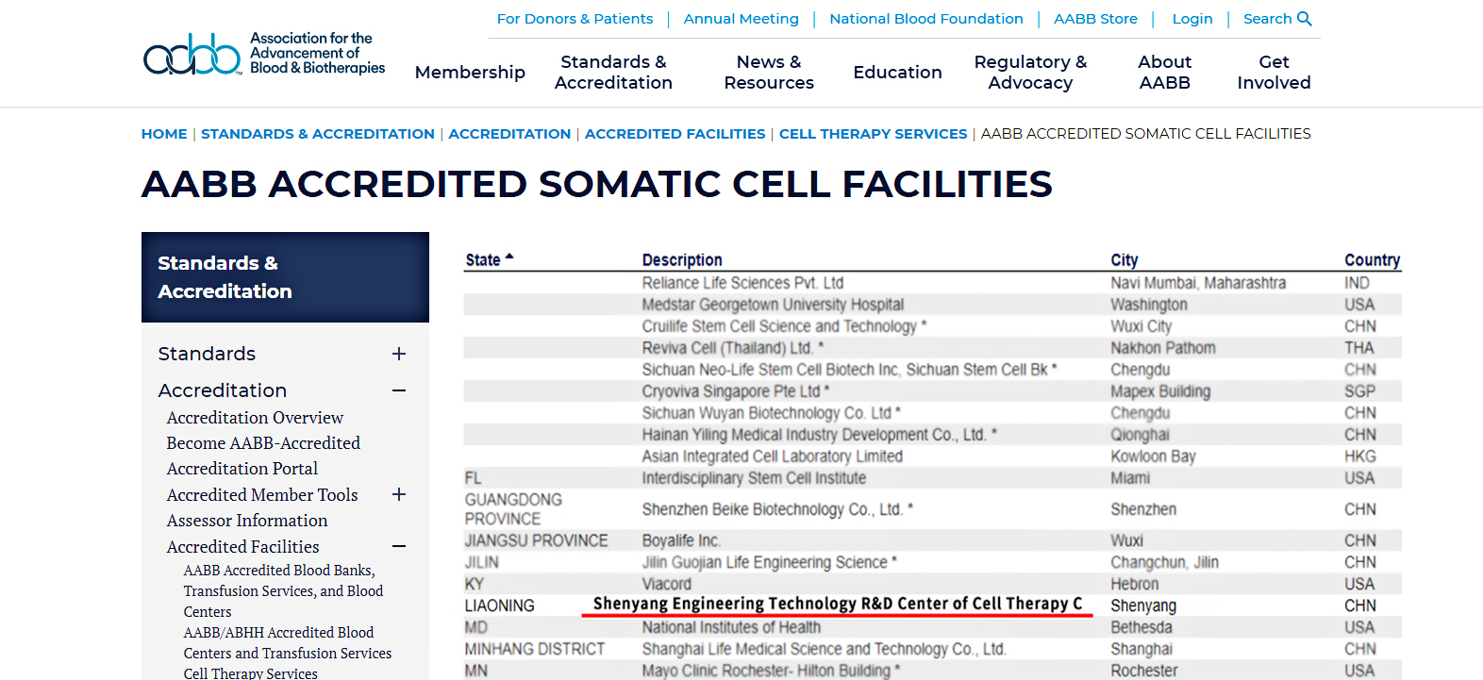
Task: Open Standards & Accreditation top menu
Action: point(613,73)
